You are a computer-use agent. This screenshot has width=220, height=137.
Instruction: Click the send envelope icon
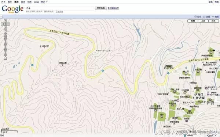204,17
